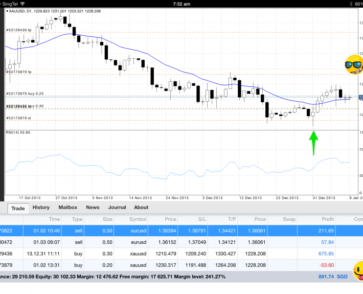Click the green up arrow marker
The height and width of the screenshot is (294, 363).
[x=313, y=143]
